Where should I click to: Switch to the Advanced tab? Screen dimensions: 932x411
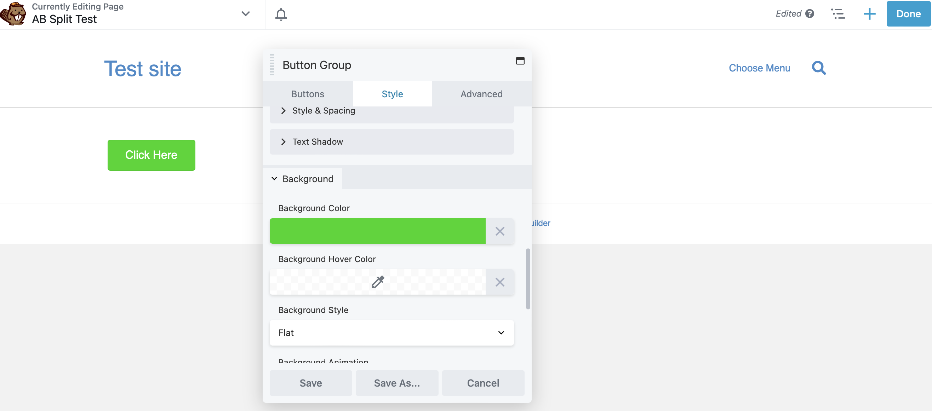click(481, 94)
